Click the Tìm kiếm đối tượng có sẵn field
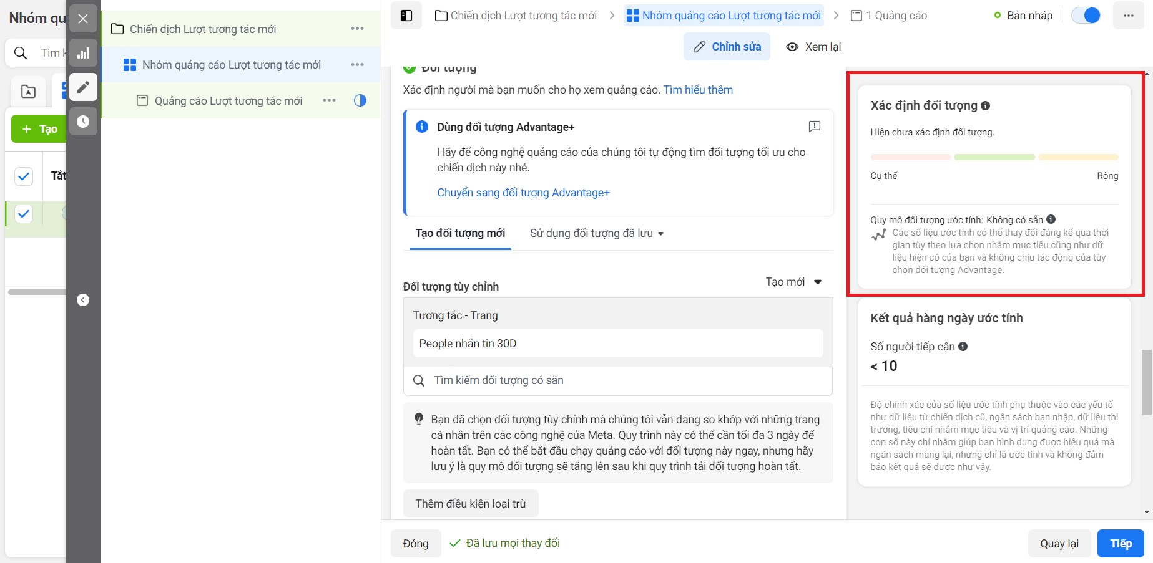Image resolution: width=1153 pixels, height=563 pixels. click(x=618, y=380)
